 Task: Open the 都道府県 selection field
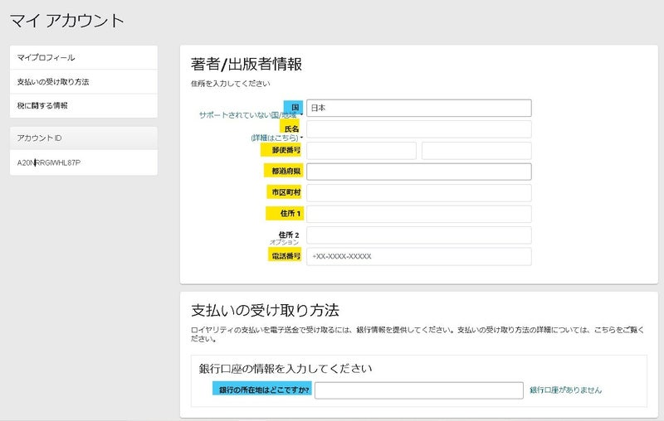pos(418,172)
